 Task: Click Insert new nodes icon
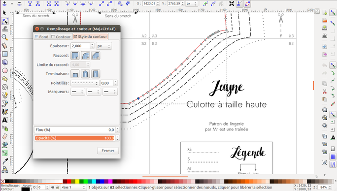tap(4, 3)
